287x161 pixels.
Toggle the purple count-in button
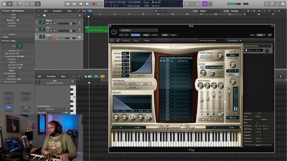click(x=204, y=4)
